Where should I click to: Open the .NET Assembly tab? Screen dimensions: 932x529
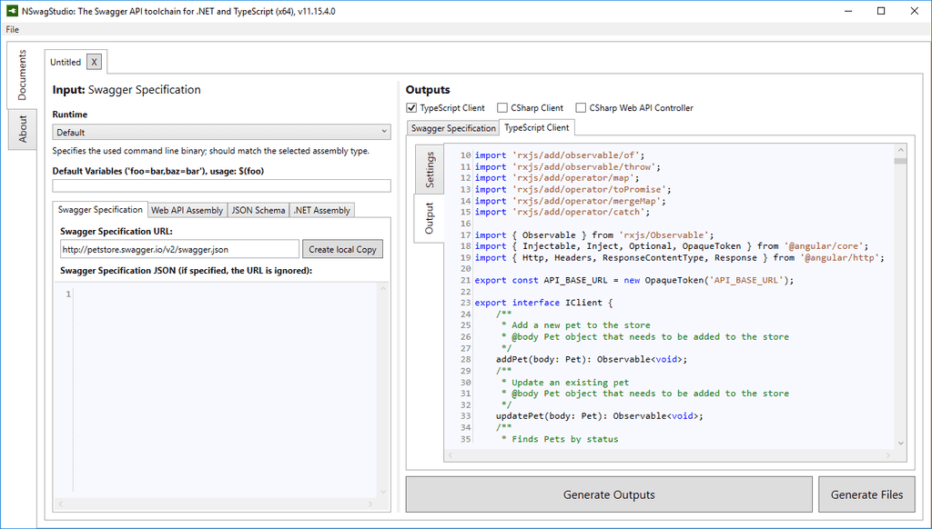tap(321, 210)
